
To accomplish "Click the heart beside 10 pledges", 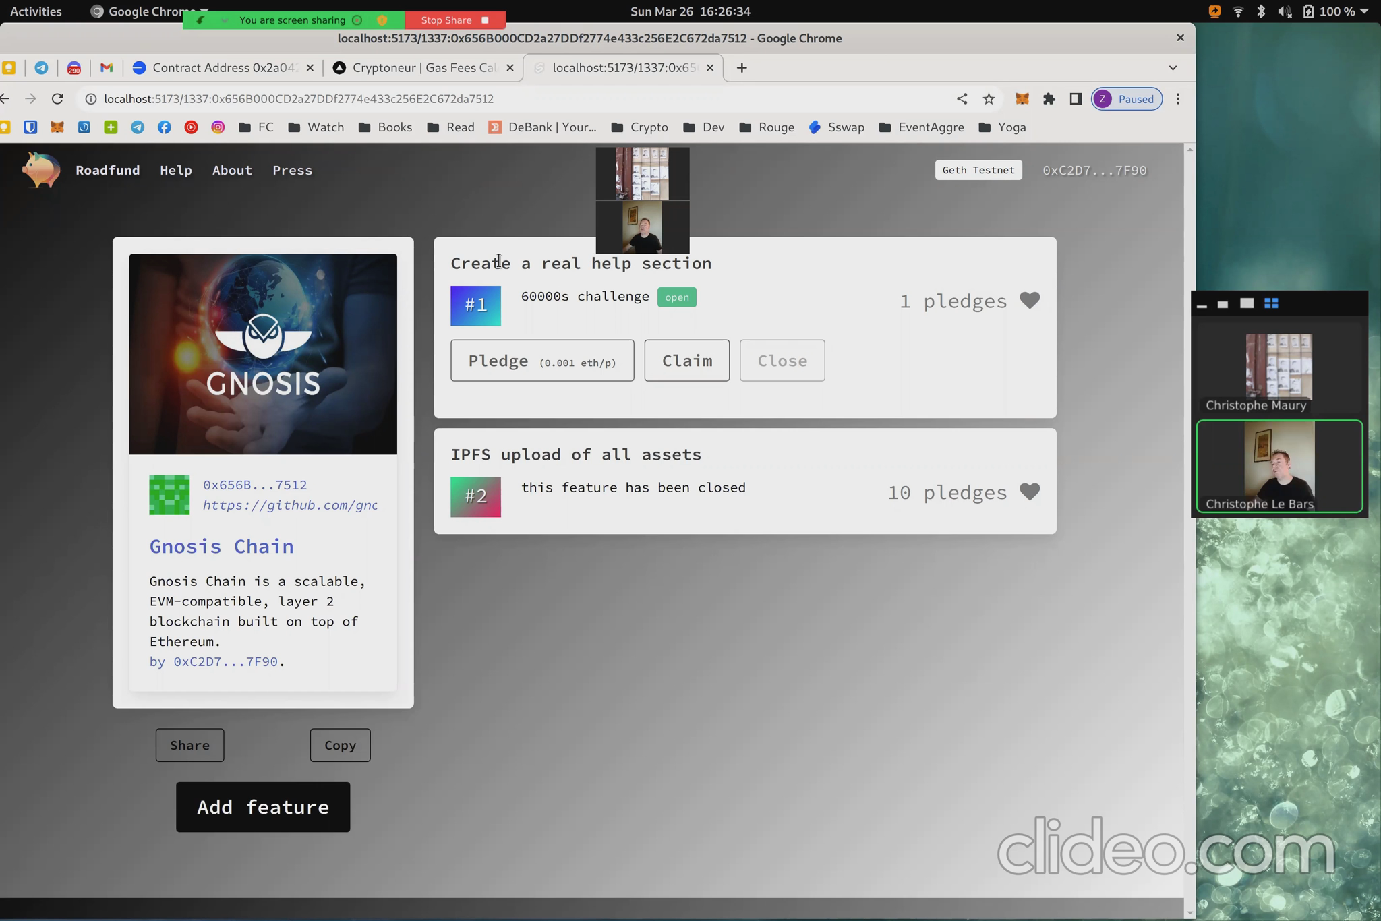I will pyautogui.click(x=1029, y=492).
